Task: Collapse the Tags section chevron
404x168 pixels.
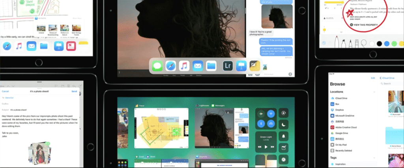Action: tap(374, 157)
